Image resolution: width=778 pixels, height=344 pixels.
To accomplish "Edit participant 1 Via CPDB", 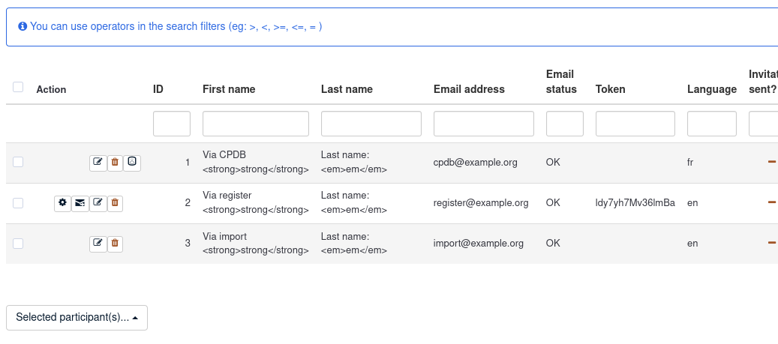I will [x=98, y=162].
